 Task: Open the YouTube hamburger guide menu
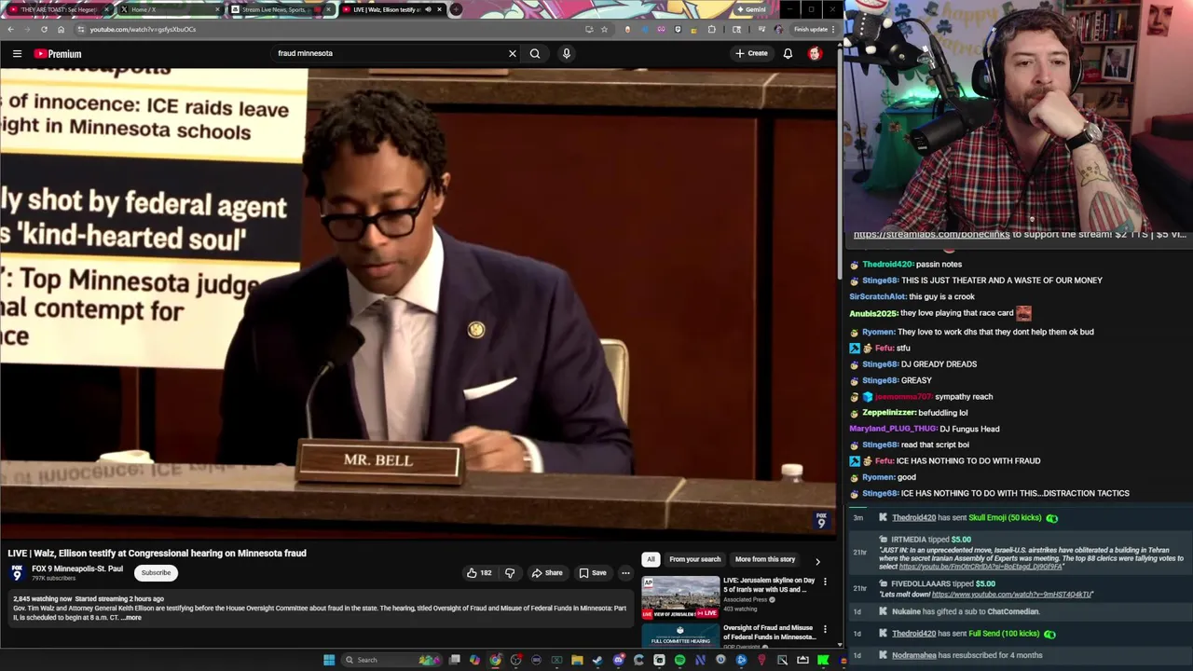pos(17,53)
